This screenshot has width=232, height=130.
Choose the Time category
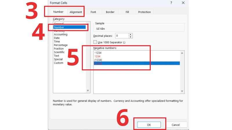coord(57,41)
